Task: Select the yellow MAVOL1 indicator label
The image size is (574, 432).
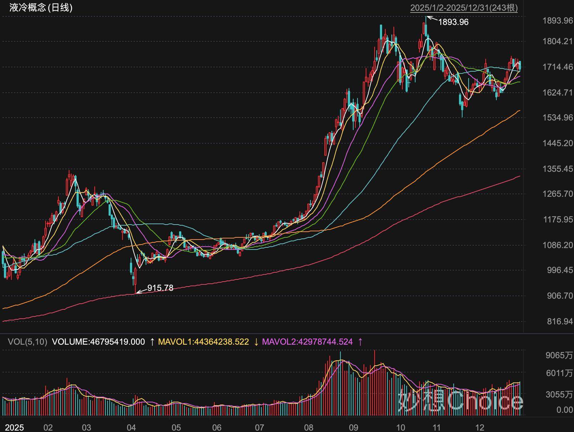Action: pos(203,342)
